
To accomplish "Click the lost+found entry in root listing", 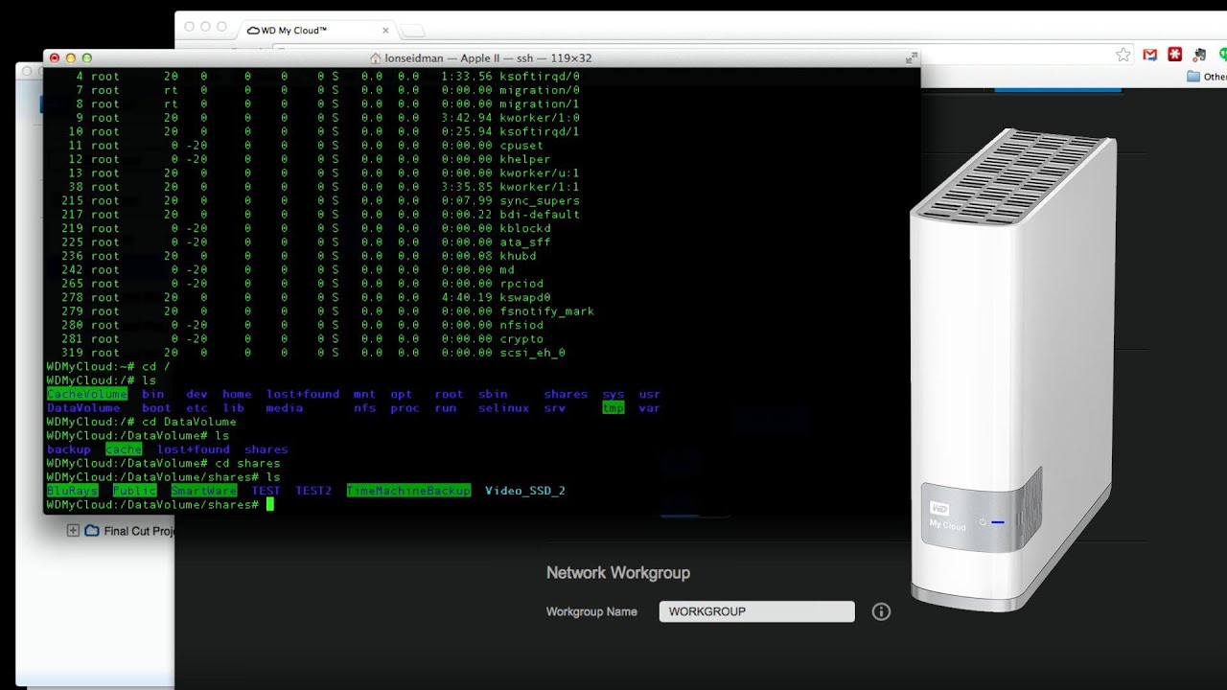I will click(303, 394).
